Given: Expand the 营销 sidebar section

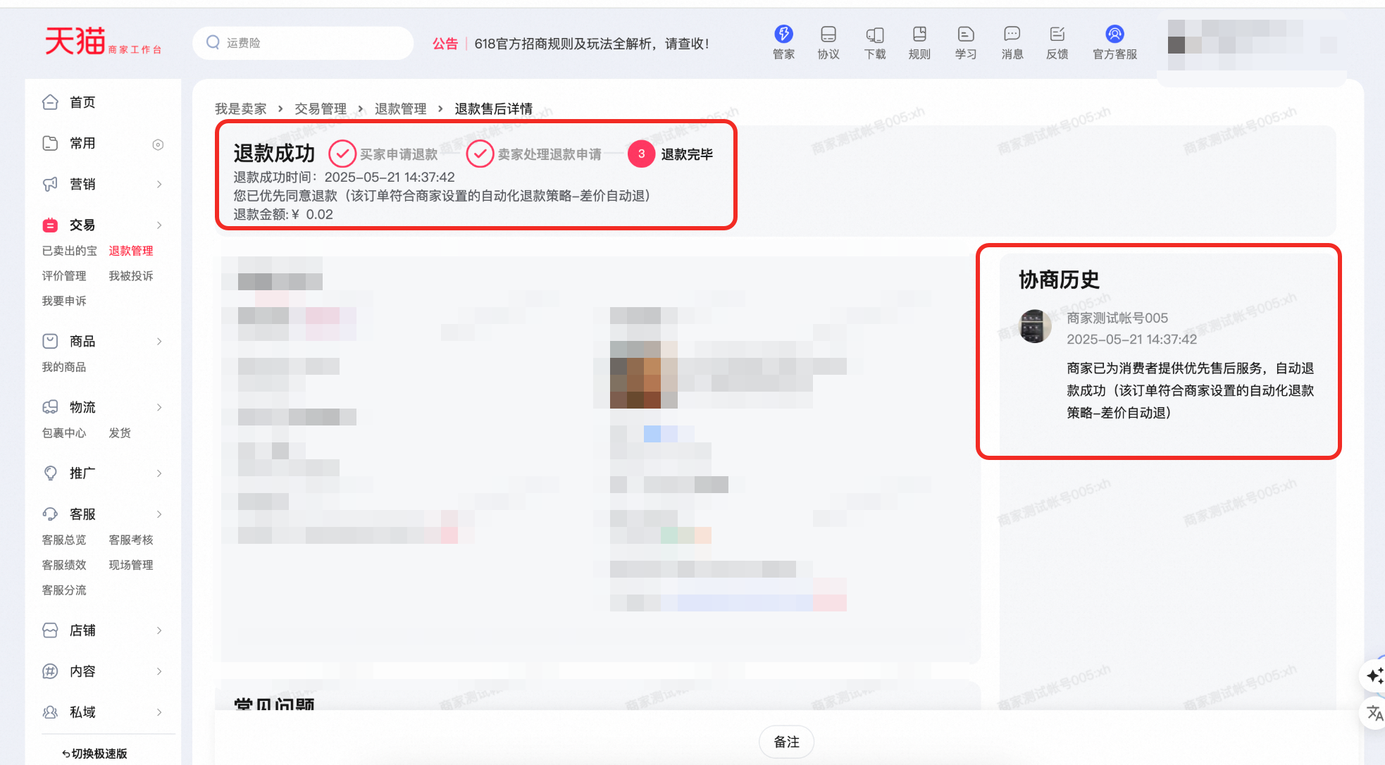Looking at the screenshot, I should 82,184.
